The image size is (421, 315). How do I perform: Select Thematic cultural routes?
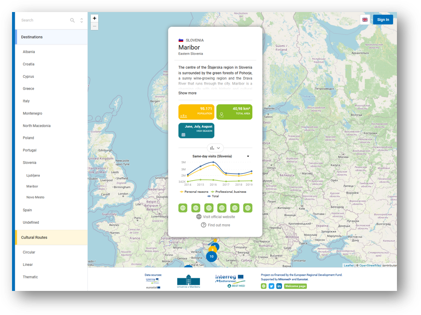pos(31,277)
